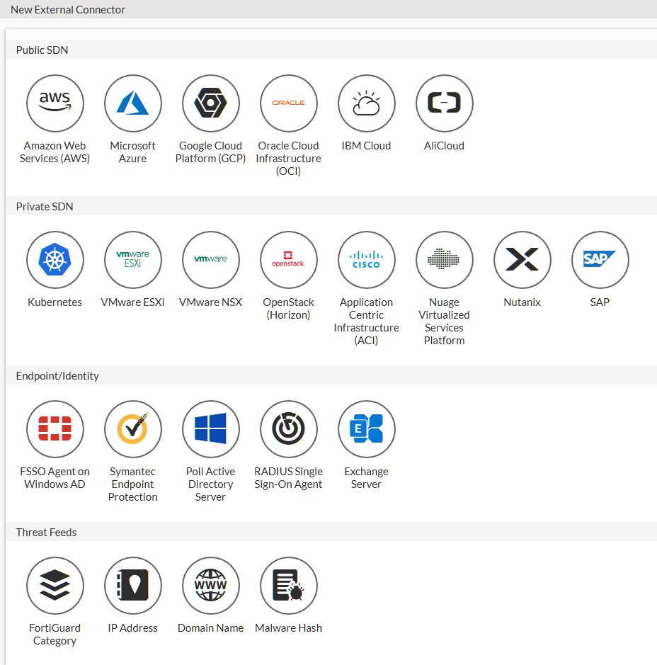Select the SAP connector icon
657x665 pixels.
click(x=600, y=260)
